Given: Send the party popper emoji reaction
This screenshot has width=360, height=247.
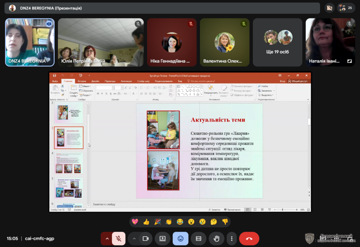Looking at the screenshot, I should tap(157, 222).
